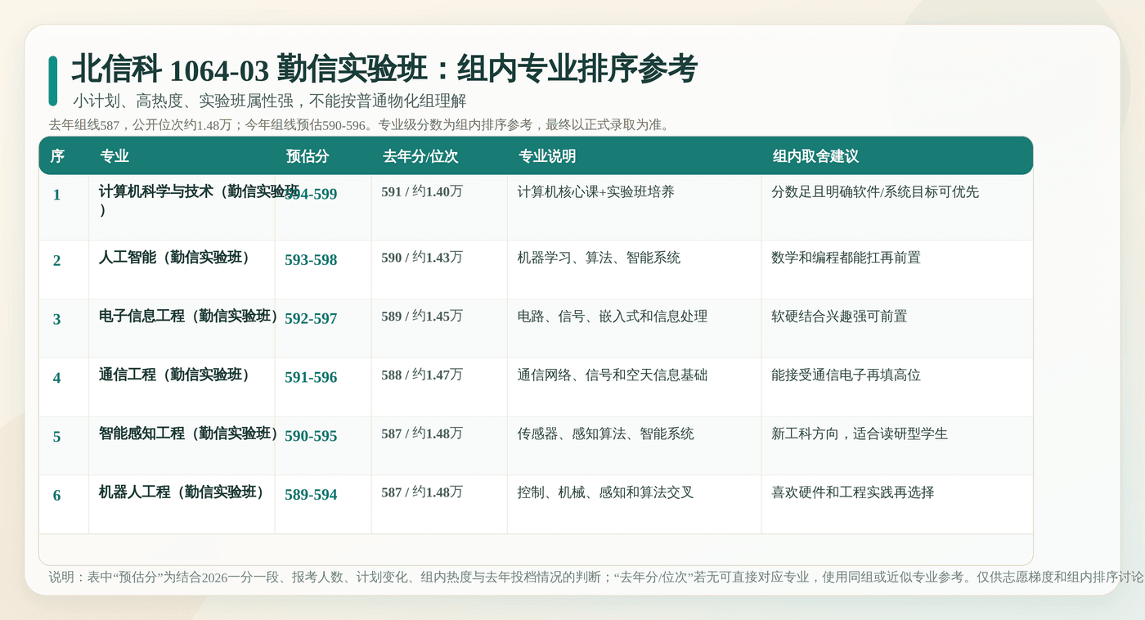This screenshot has width=1145, height=620.
Task: Click estimated score 592-597
Action: click(311, 319)
